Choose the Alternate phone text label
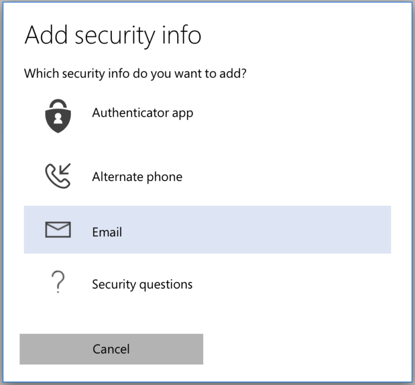415x385 pixels. point(137,177)
